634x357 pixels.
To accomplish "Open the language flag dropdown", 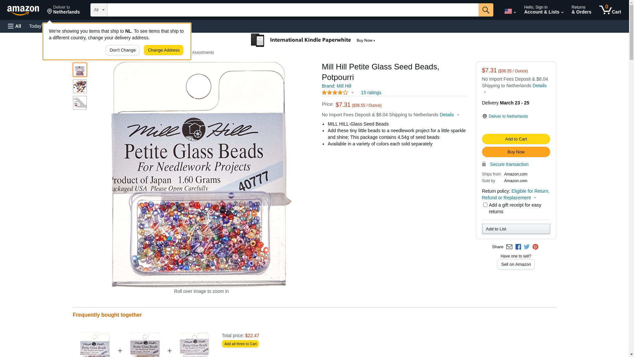I will [510, 11].
